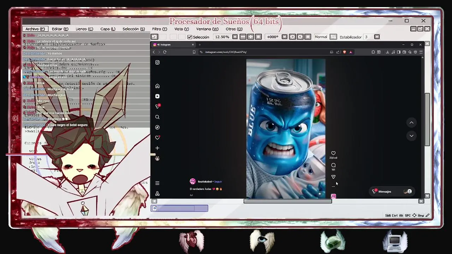Toggle the reel sound speaker icon
452x254 pixels.
pos(320,194)
